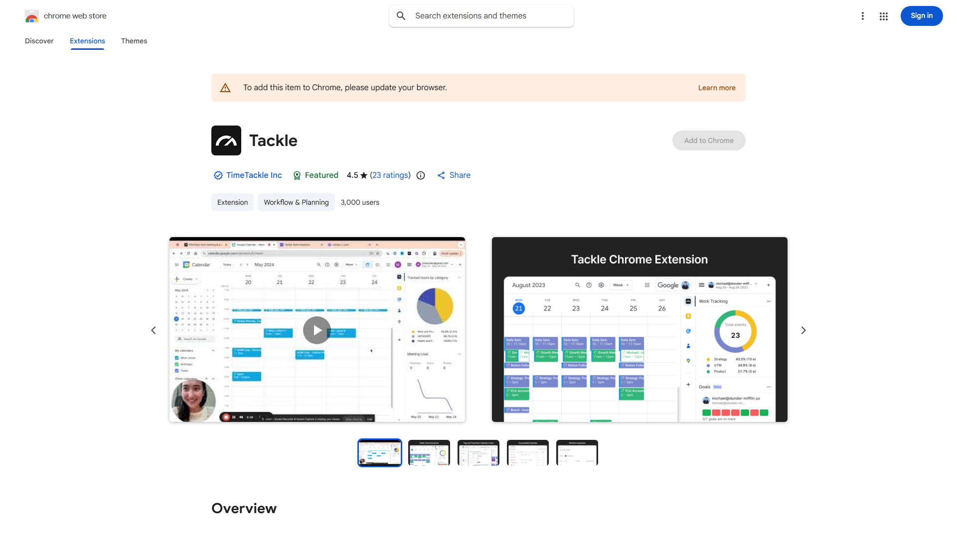Open the three-dot more options menu

tap(862, 16)
